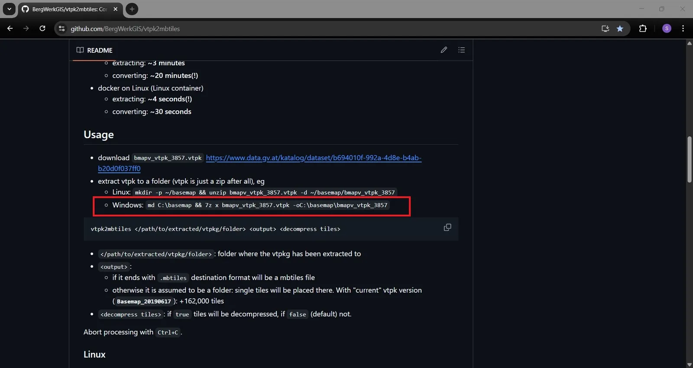Select the README tab header
Image resolution: width=693 pixels, height=368 pixels.
(94, 50)
